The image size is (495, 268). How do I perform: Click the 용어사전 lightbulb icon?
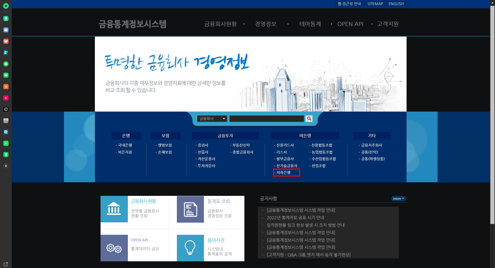pos(190,248)
